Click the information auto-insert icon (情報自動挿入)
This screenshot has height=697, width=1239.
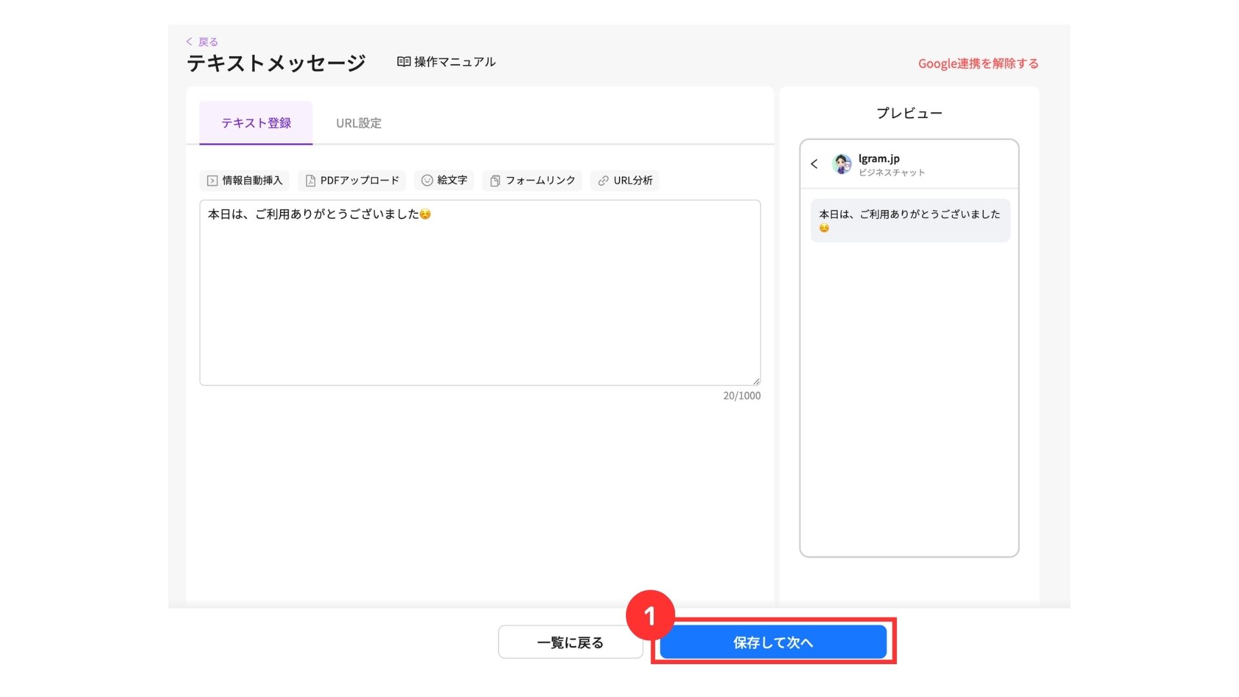(x=212, y=181)
